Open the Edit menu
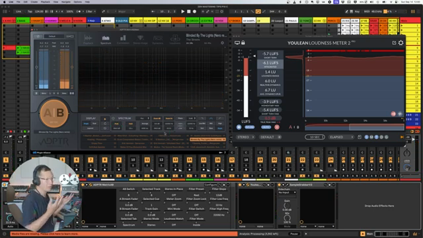The image size is (423, 238). [25, 2]
